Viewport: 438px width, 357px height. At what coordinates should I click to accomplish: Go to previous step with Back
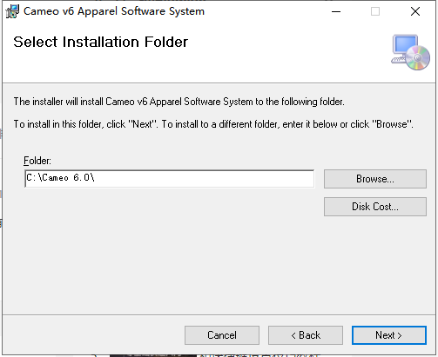pyautogui.click(x=306, y=335)
